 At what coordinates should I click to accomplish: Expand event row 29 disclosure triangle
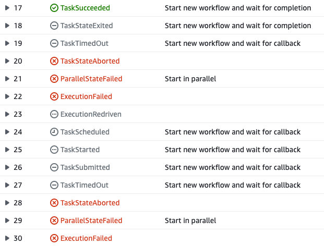tap(7, 220)
